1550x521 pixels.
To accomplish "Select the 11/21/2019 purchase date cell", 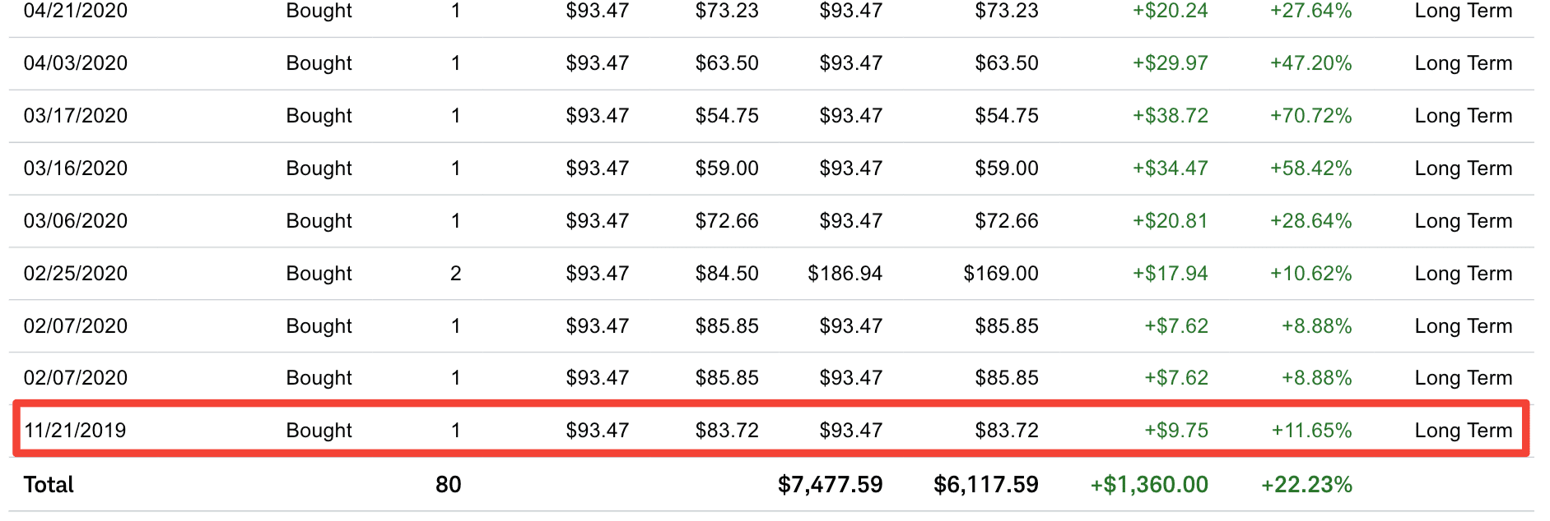I will 75,430.
